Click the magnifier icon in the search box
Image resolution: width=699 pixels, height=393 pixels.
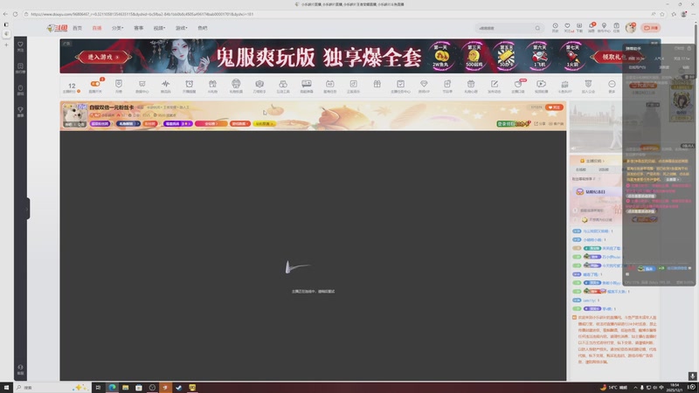(x=537, y=28)
